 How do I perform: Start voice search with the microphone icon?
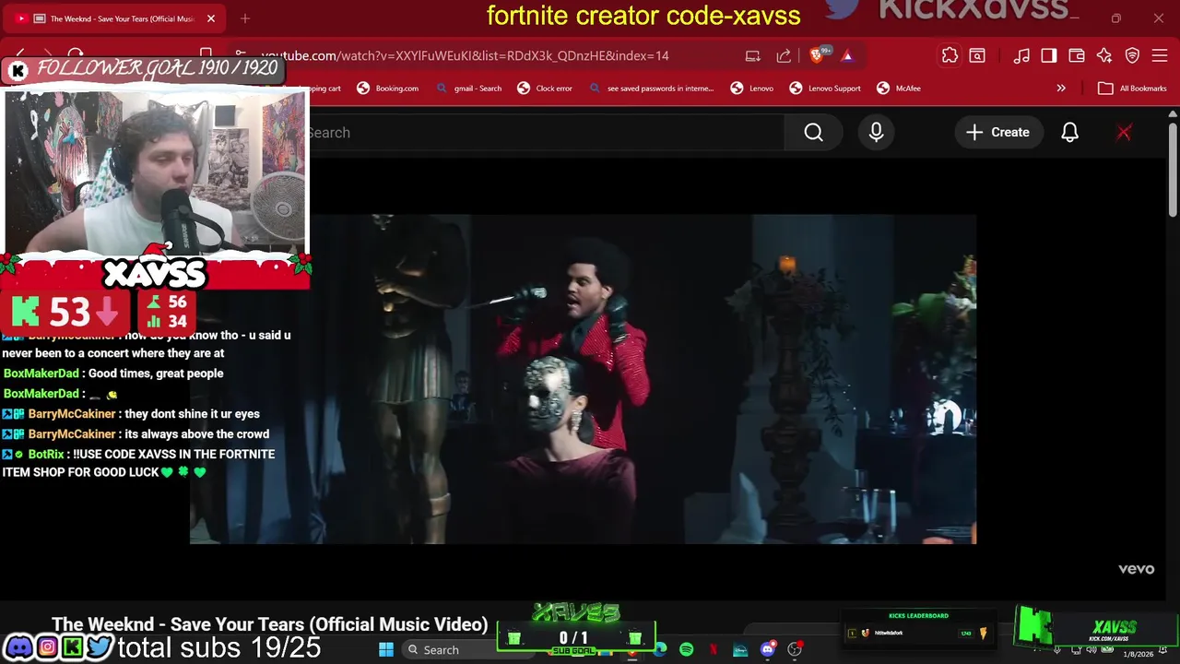pyautogui.click(x=876, y=133)
